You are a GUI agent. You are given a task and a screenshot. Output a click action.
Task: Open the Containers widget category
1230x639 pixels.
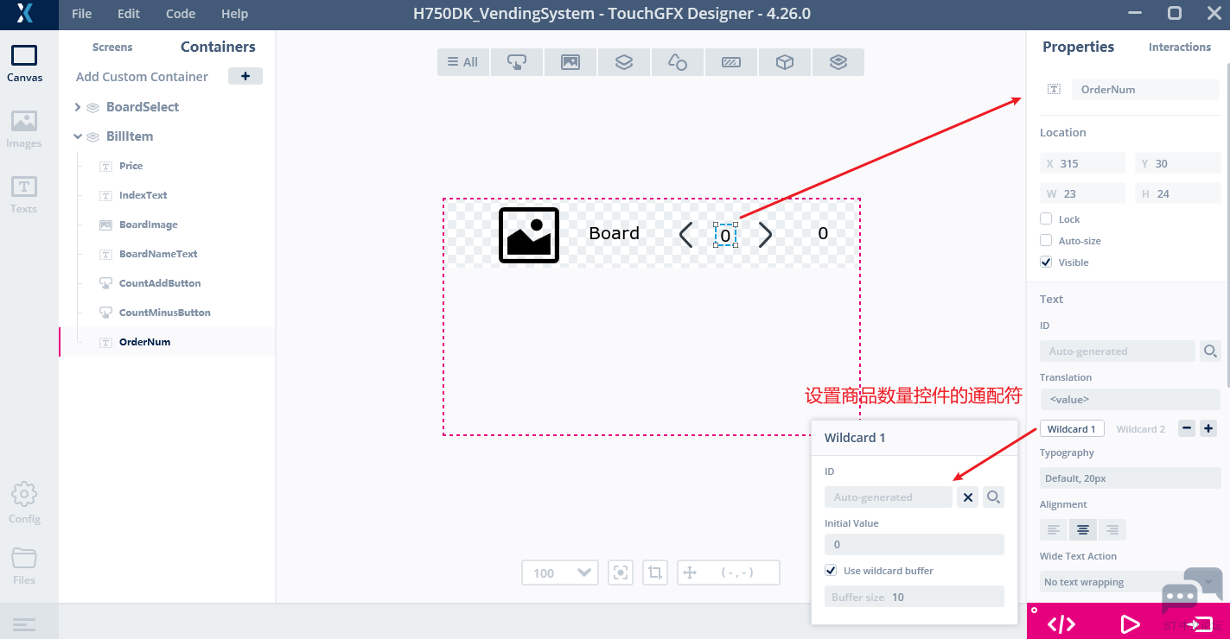[624, 62]
